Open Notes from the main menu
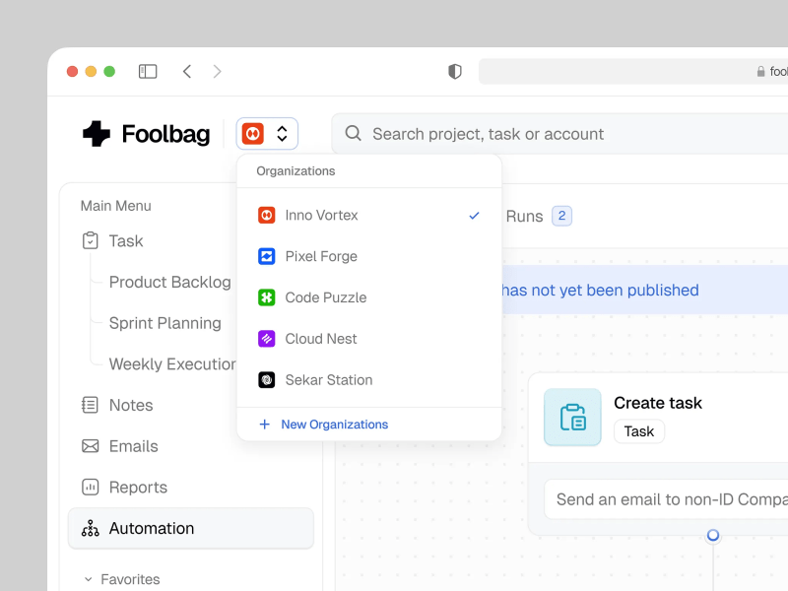The image size is (788, 591). click(x=131, y=405)
